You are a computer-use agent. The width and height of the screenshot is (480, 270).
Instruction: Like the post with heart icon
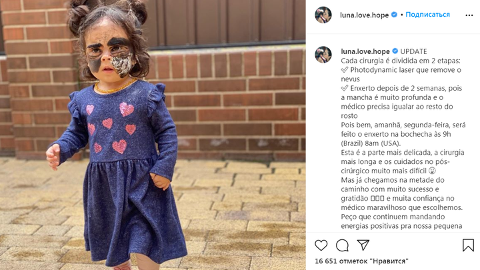321,245
